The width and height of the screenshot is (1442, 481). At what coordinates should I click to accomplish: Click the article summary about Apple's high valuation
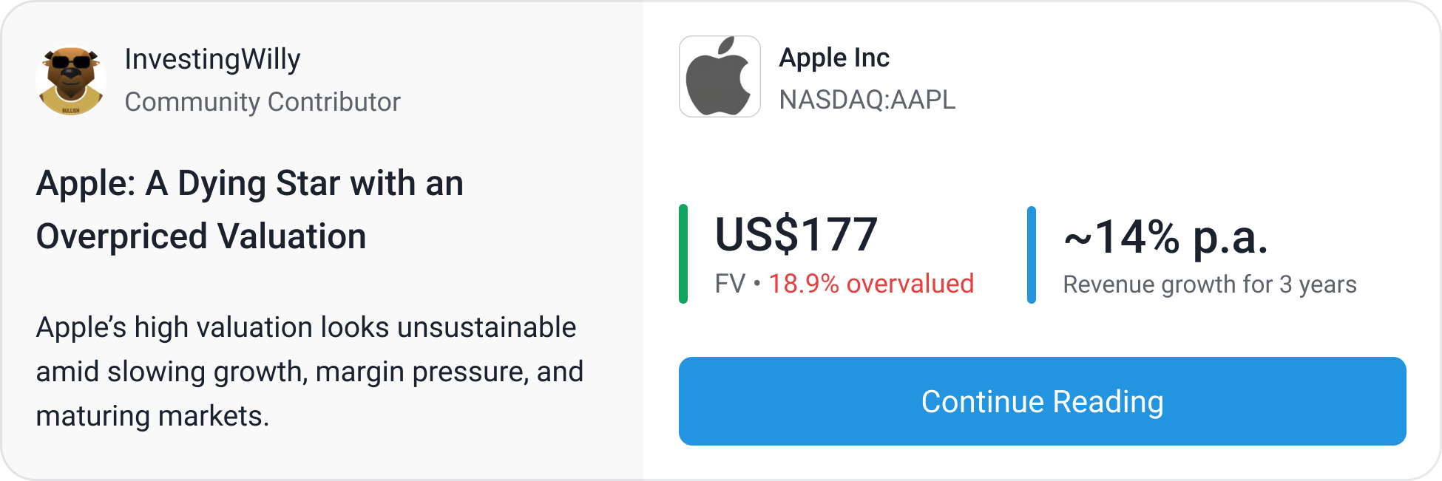310,372
